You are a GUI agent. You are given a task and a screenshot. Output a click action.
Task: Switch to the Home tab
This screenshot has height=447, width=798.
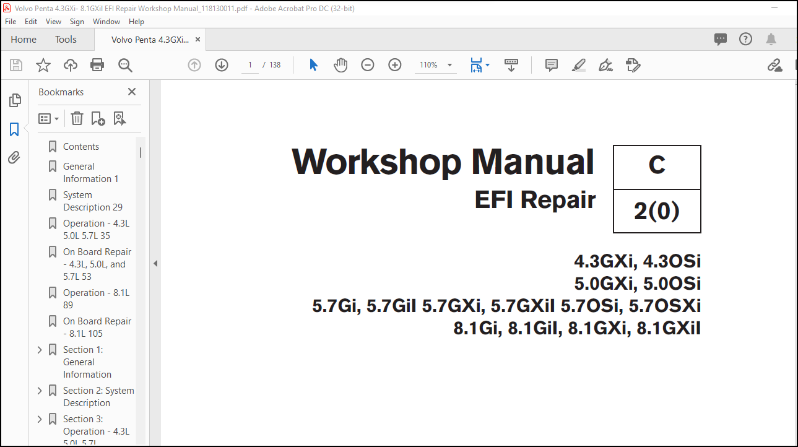tap(24, 40)
